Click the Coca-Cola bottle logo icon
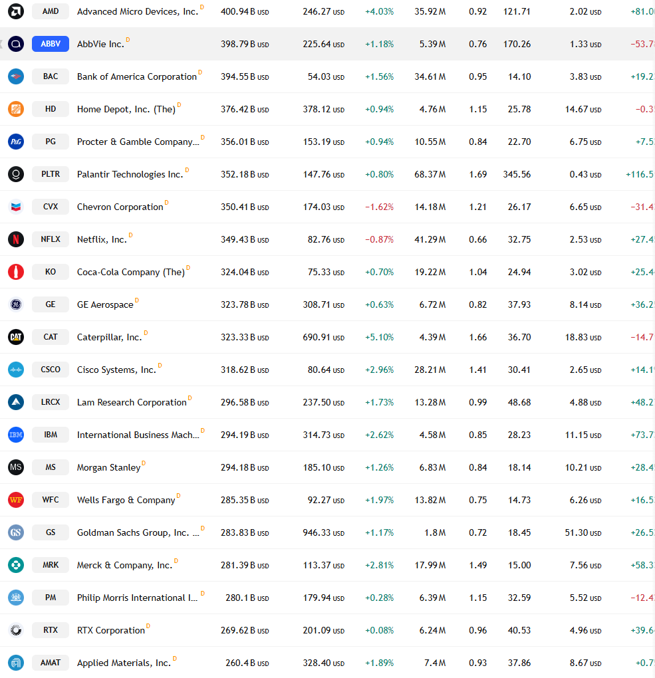655x678 pixels. click(x=16, y=272)
